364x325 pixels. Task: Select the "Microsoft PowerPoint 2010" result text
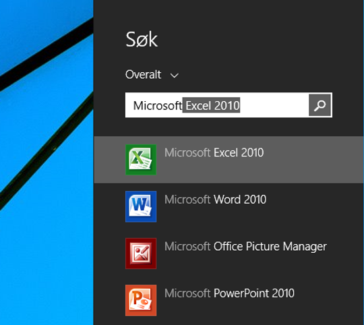pos(229,293)
